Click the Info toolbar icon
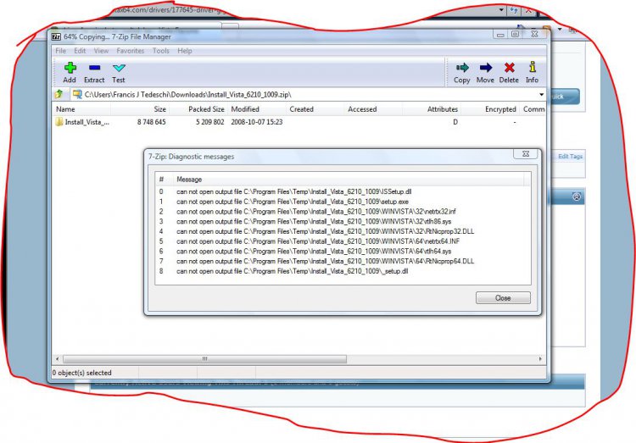 pyautogui.click(x=533, y=67)
